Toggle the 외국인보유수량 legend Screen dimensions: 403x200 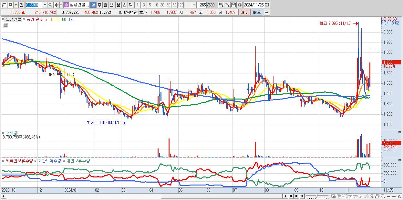19,160
